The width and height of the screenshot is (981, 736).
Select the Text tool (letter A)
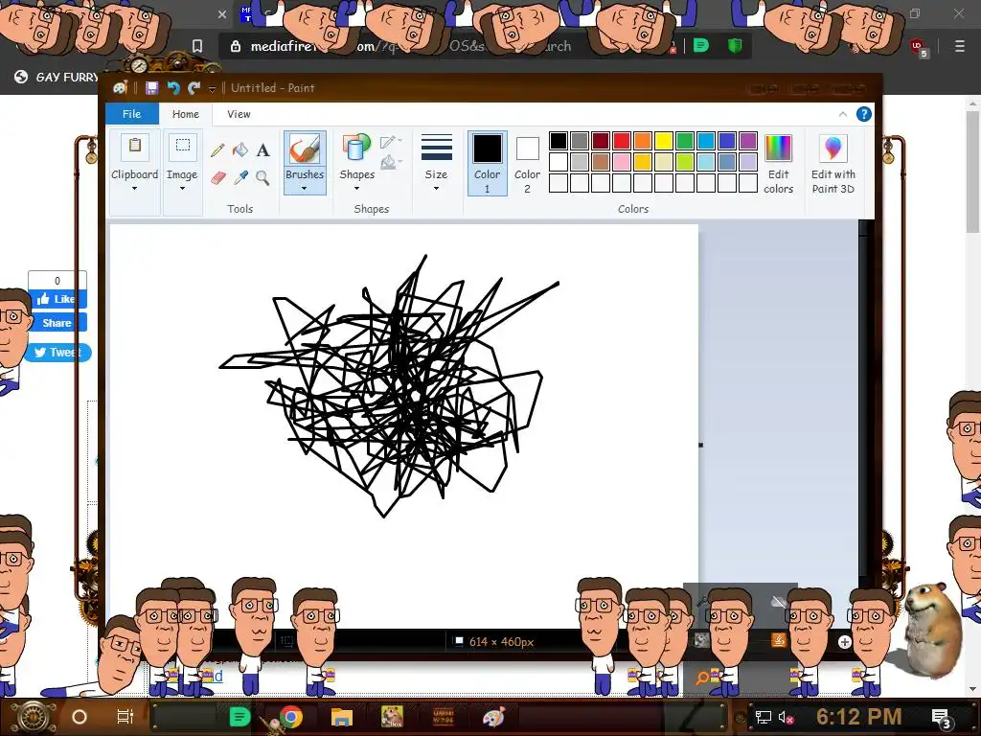[262, 150]
